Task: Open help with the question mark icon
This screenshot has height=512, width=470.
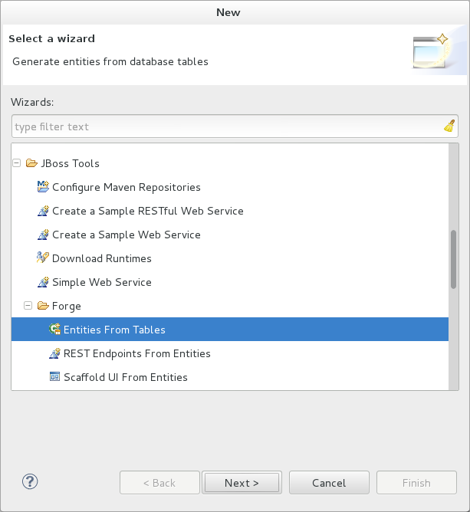Action: 31,482
